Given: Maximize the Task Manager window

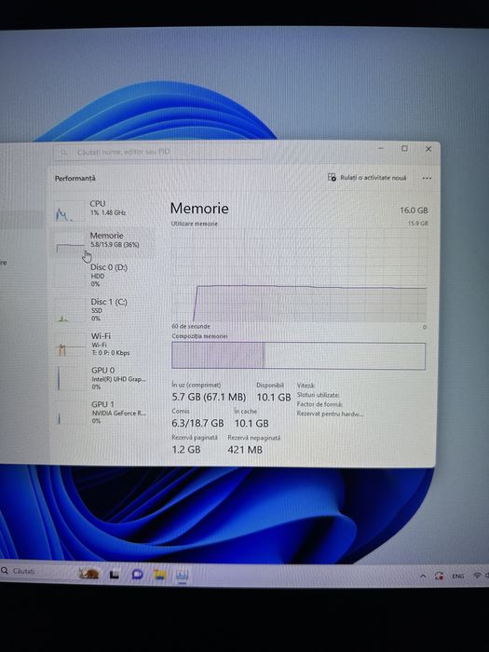Looking at the screenshot, I should pyautogui.click(x=404, y=148).
